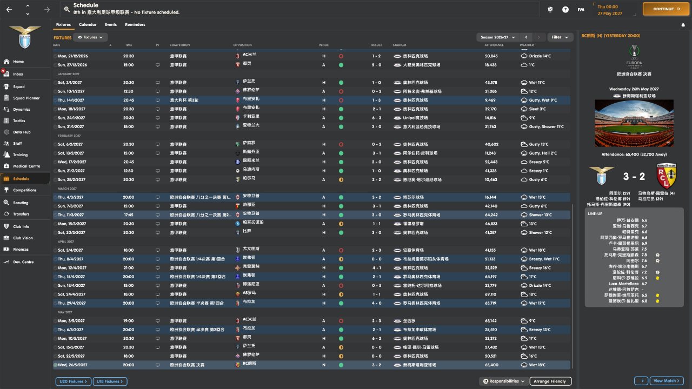Toggle the circle beside Wed, 26/5/2027 fixture
Image resolution: width=692 pixels, height=389 pixels.
56,365
